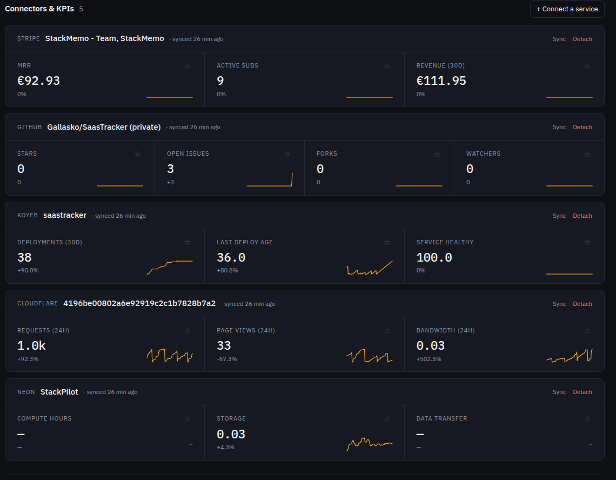Sync the GitHub connector
This screenshot has width=616, height=480.
pyautogui.click(x=559, y=127)
